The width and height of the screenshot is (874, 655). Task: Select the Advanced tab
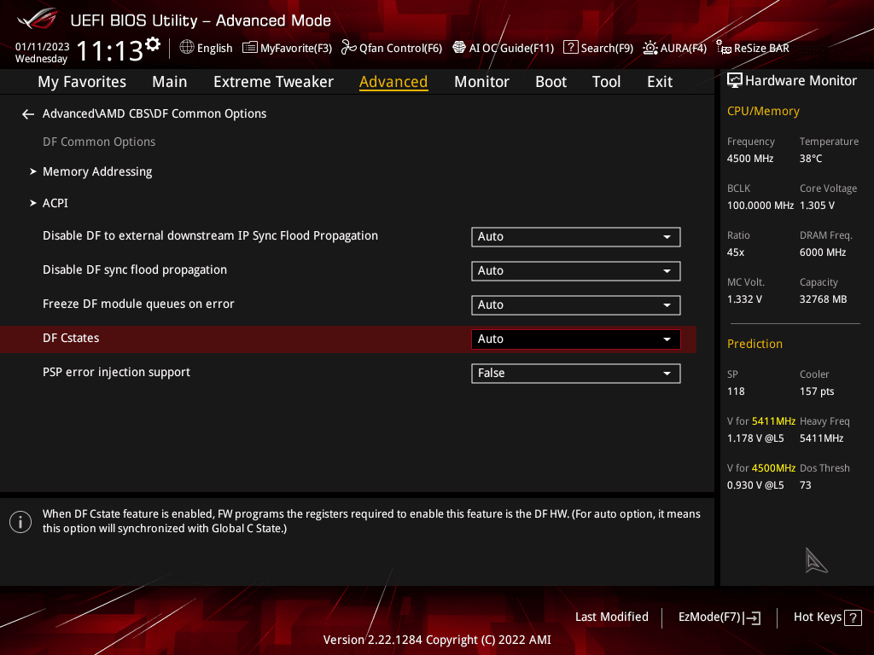coord(393,82)
